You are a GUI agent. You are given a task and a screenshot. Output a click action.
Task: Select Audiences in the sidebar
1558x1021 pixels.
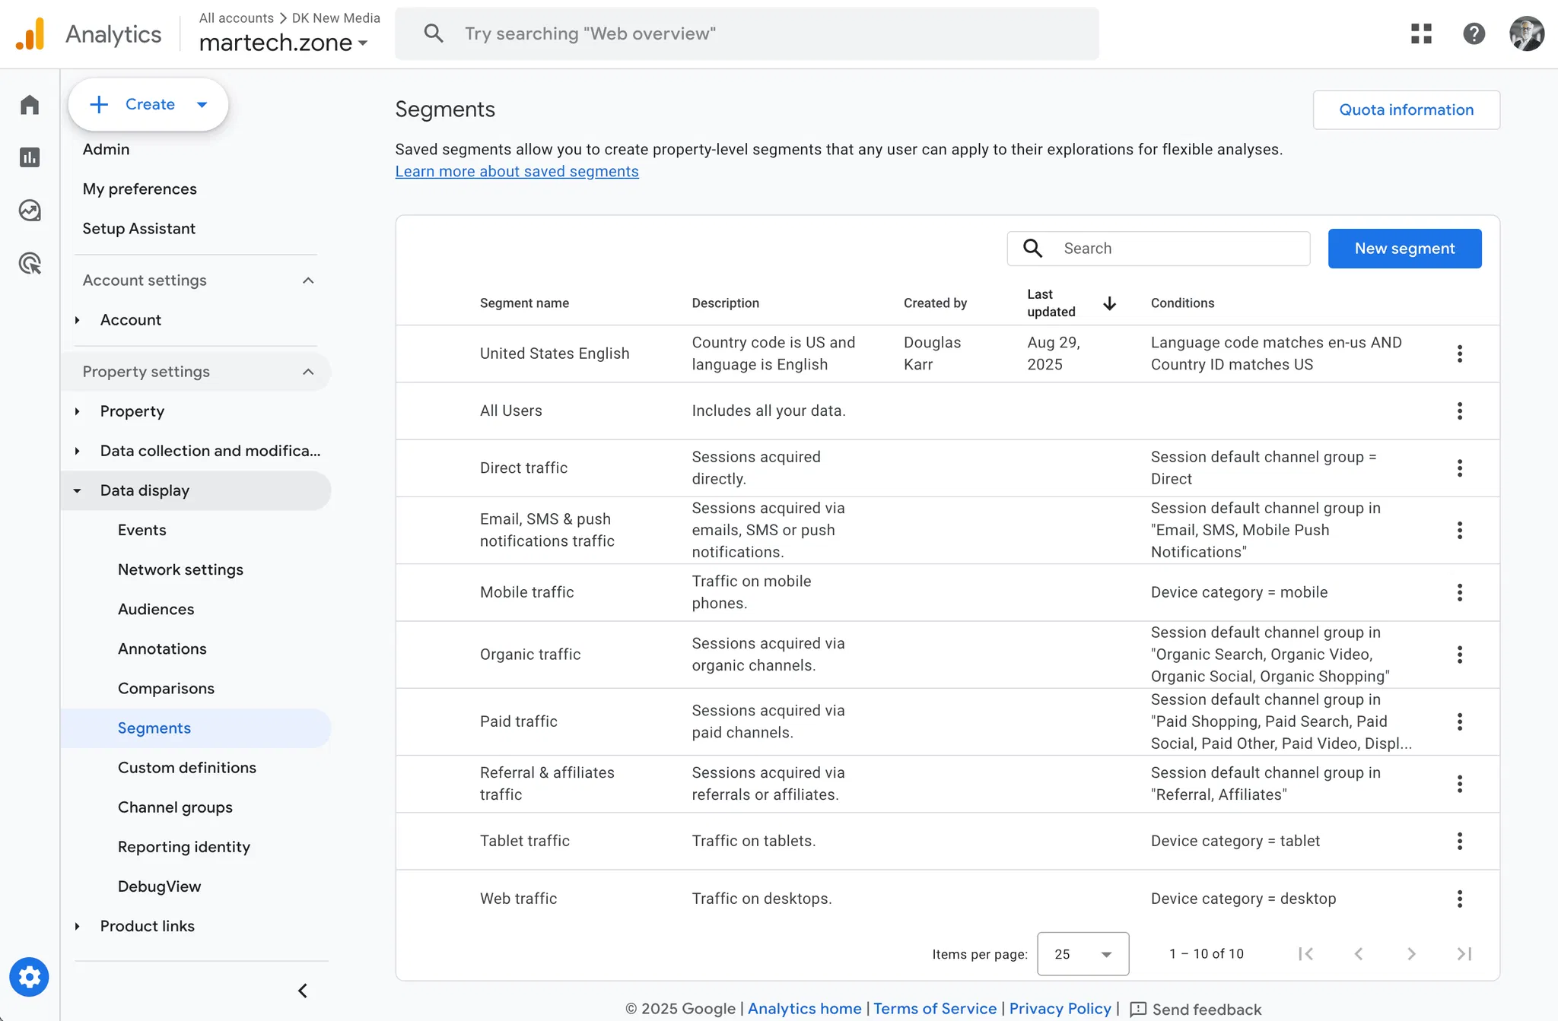click(156, 609)
